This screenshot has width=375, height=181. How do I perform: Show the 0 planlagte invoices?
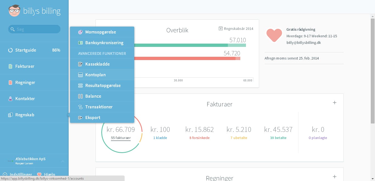coord(318,138)
